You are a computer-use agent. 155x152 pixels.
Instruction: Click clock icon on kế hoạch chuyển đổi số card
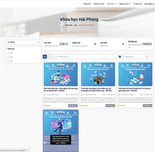click(x=119, y=95)
